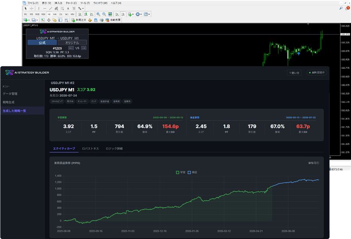The image size is (351, 239).
Task: Select the candlestick chart type icon
Action: [x=86, y=14]
